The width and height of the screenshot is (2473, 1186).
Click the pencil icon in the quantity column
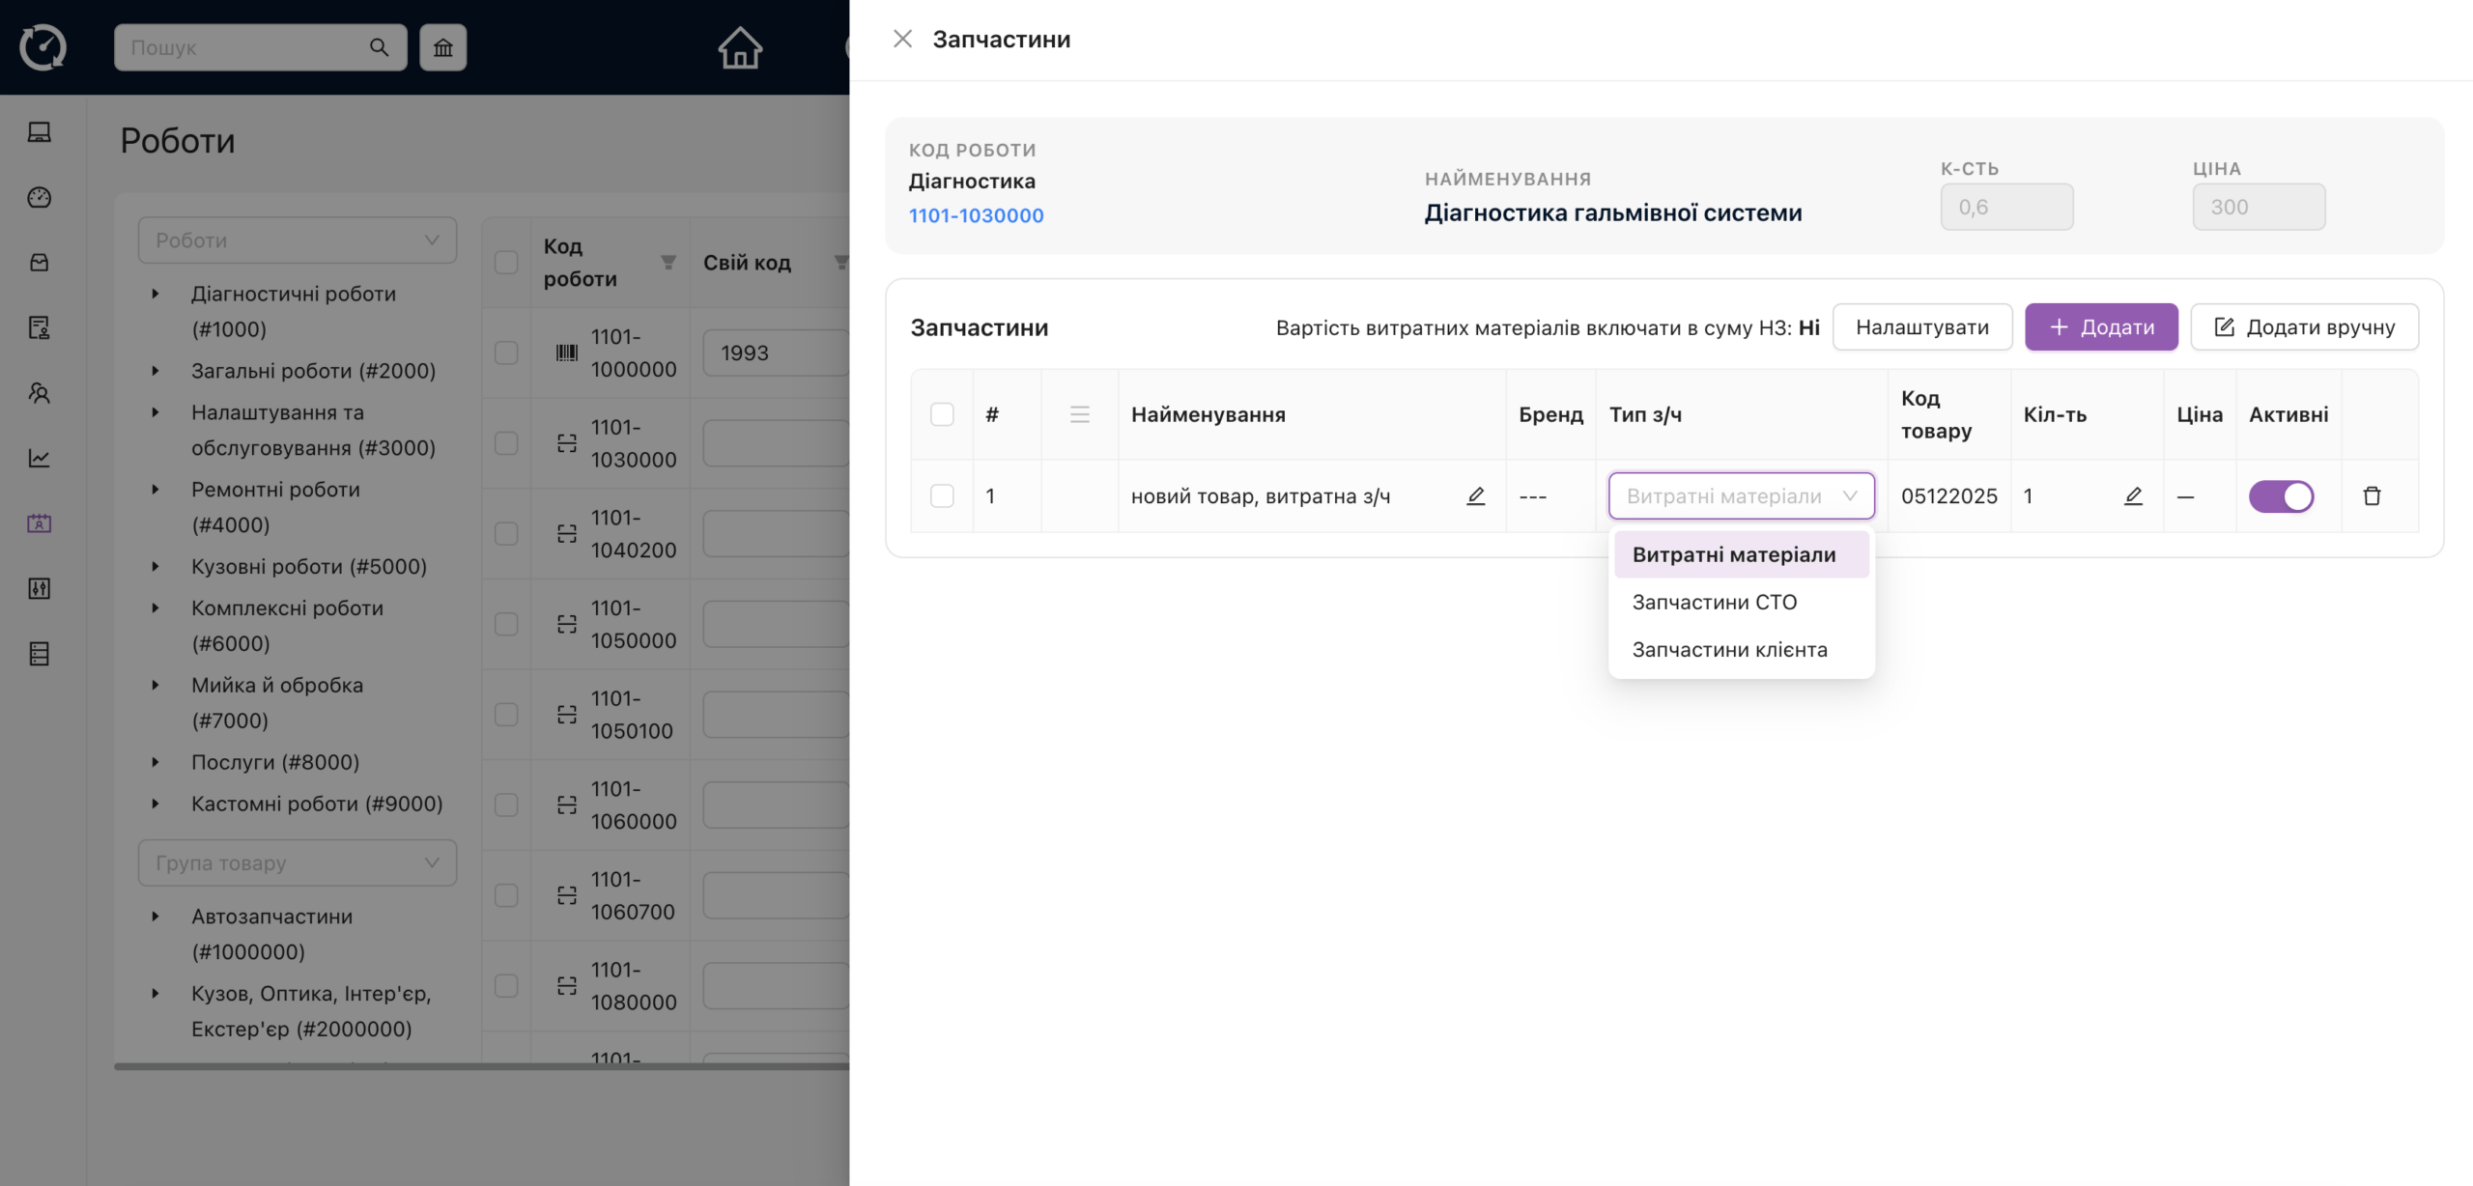[2133, 495]
